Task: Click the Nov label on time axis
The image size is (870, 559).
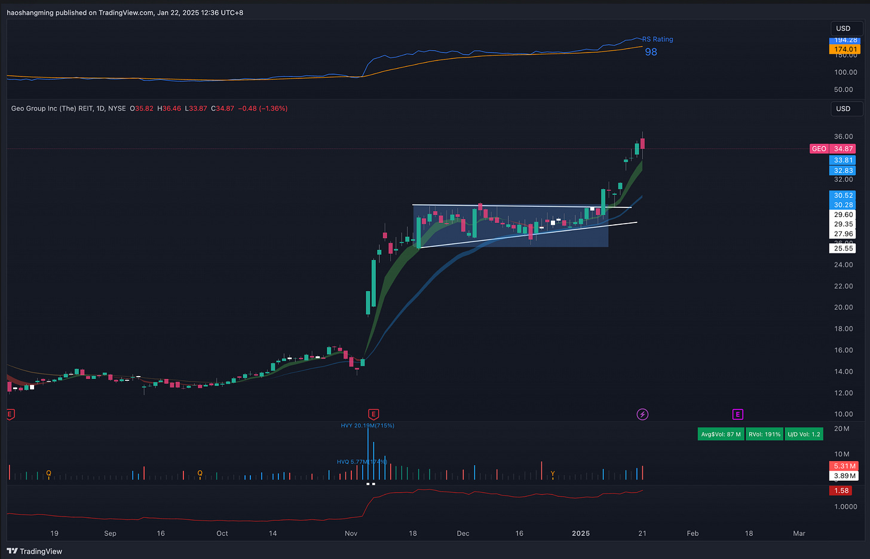Action: point(351,533)
